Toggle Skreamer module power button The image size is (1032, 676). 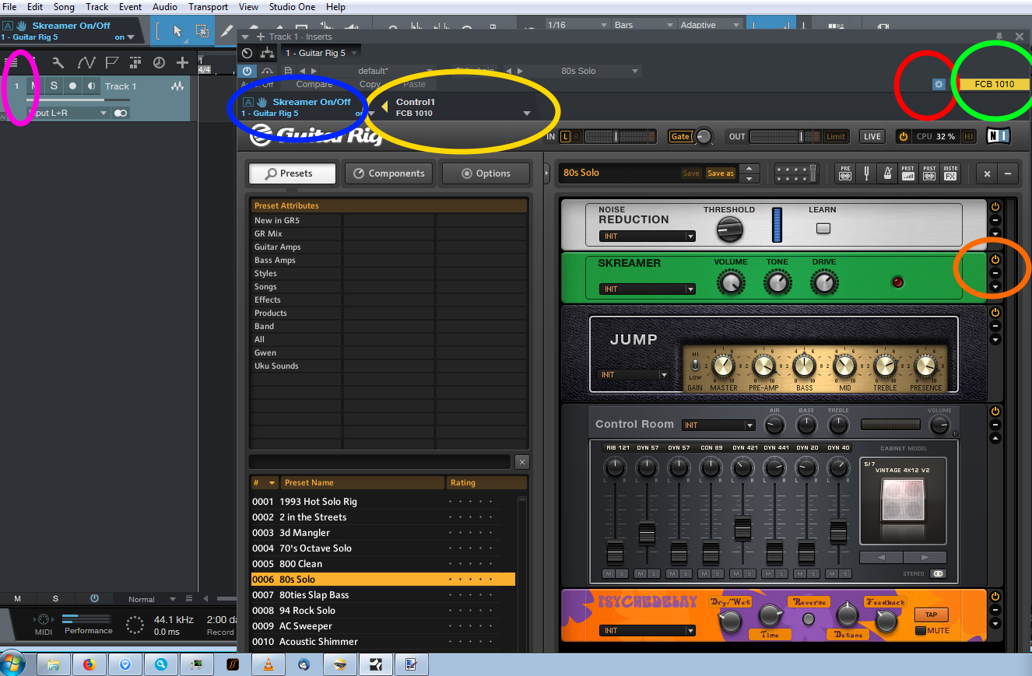[x=995, y=259]
